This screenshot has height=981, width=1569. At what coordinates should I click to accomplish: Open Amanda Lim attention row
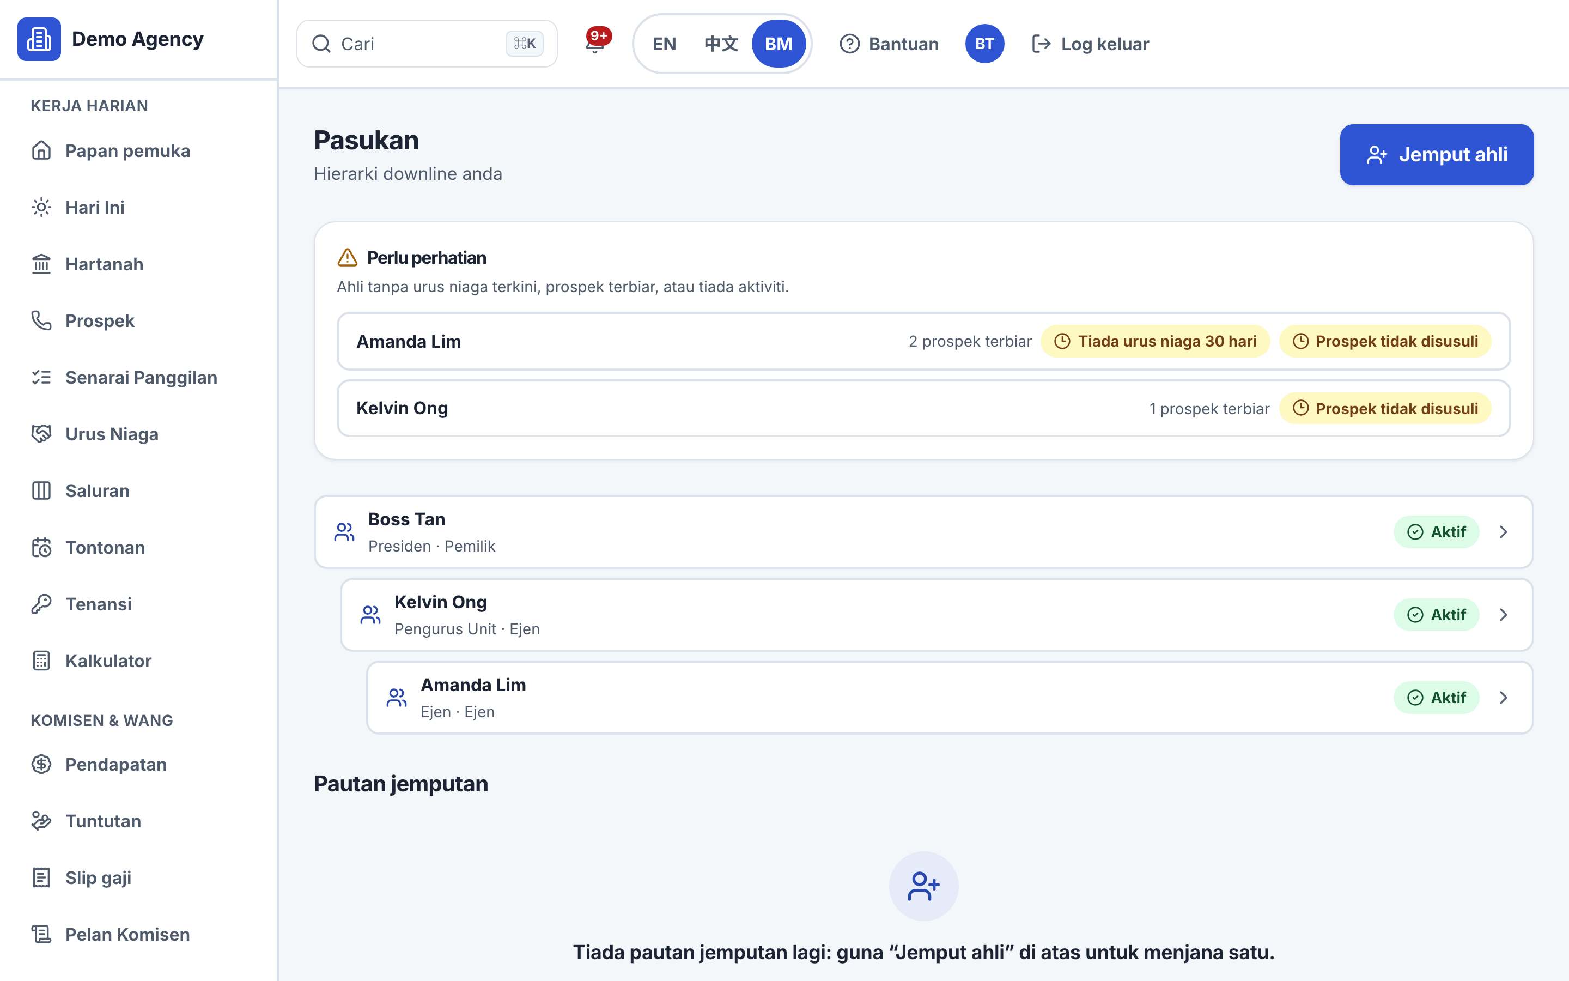(923, 341)
